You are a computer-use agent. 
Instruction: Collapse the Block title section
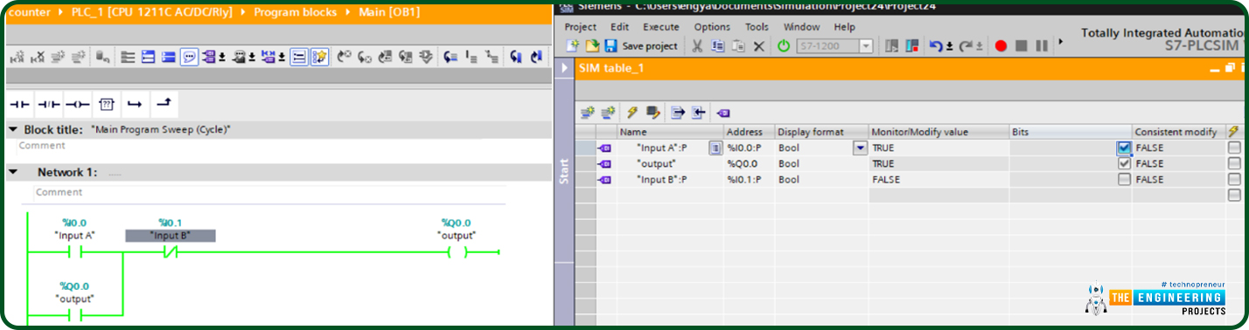click(x=12, y=129)
